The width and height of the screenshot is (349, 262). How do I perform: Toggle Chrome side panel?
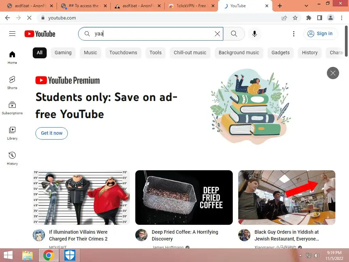coord(320,18)
